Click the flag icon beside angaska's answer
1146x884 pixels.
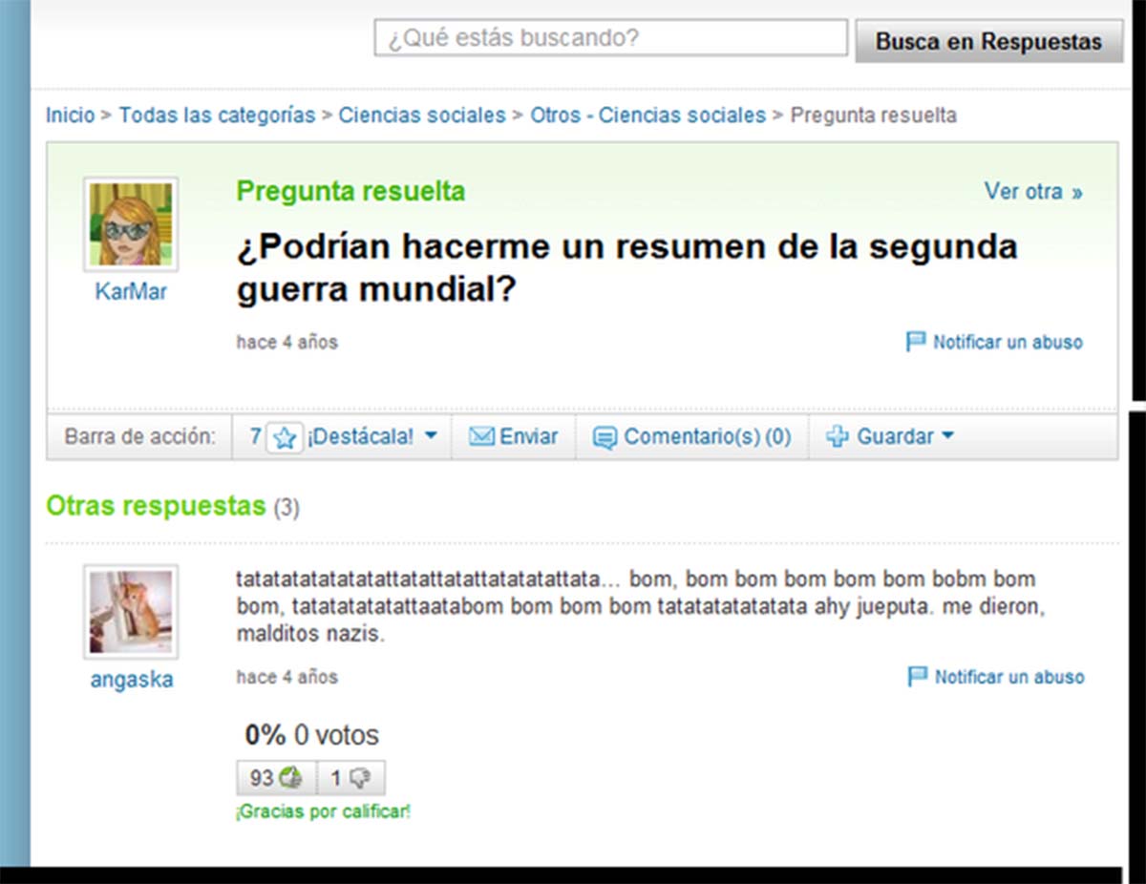[917, 677]
